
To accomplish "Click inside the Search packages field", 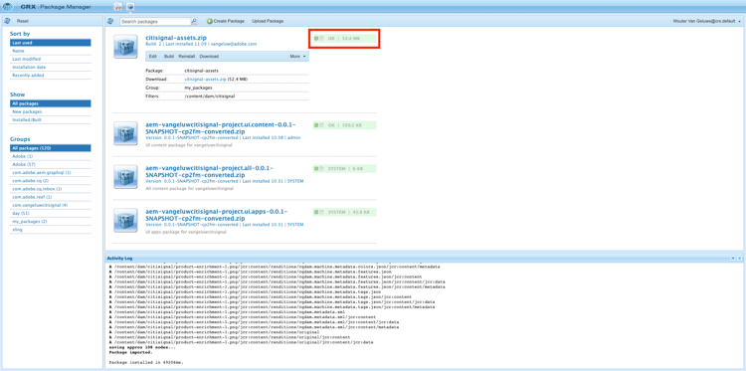I will (x=155, y=22).
